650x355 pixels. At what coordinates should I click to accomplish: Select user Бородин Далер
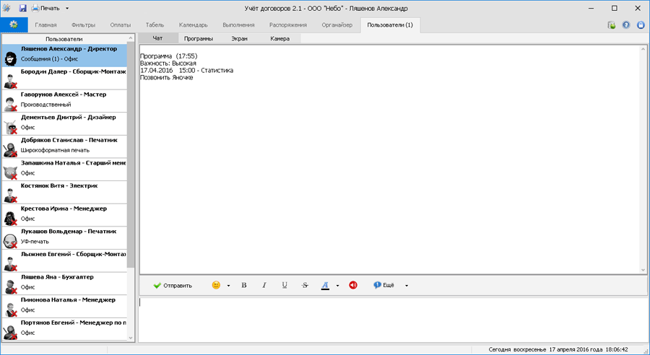point(64,78)
